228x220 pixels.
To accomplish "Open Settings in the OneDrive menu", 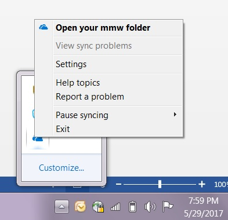I will [118, 64].
